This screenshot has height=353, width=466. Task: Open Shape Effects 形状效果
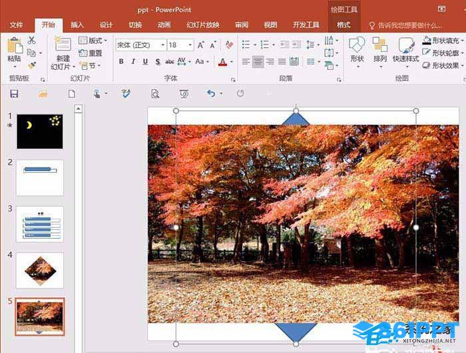tap(443, 65)
